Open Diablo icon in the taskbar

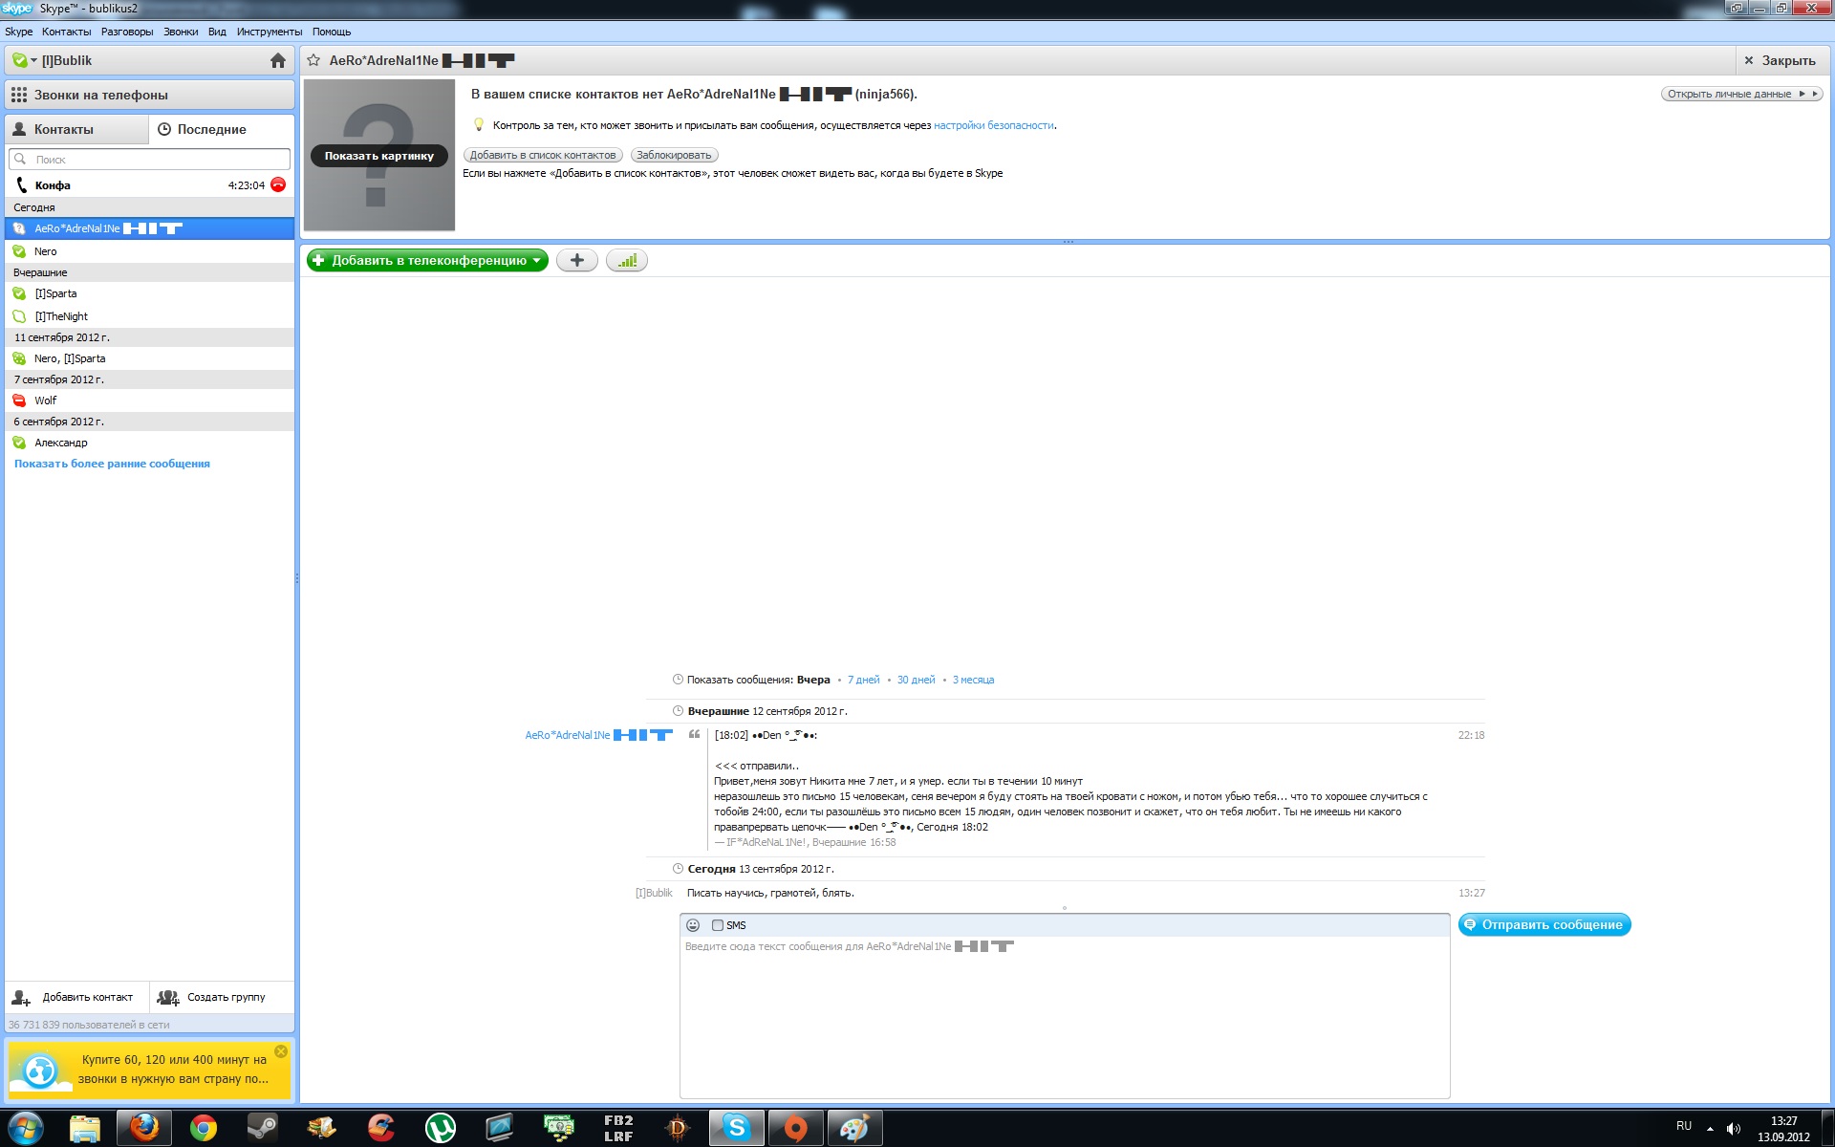678,1129
